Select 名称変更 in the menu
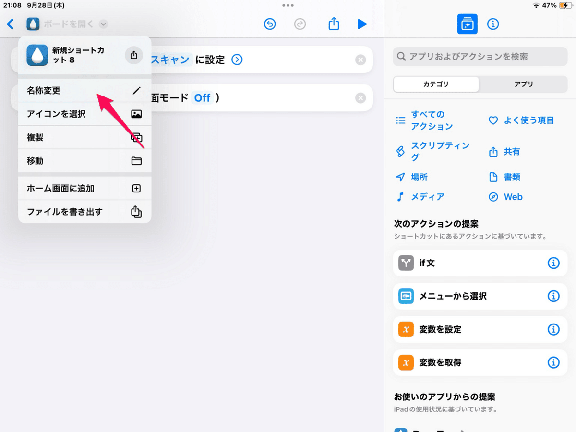Image resolution: width=576 pixels, height=432 pixels. click(84, 91)
